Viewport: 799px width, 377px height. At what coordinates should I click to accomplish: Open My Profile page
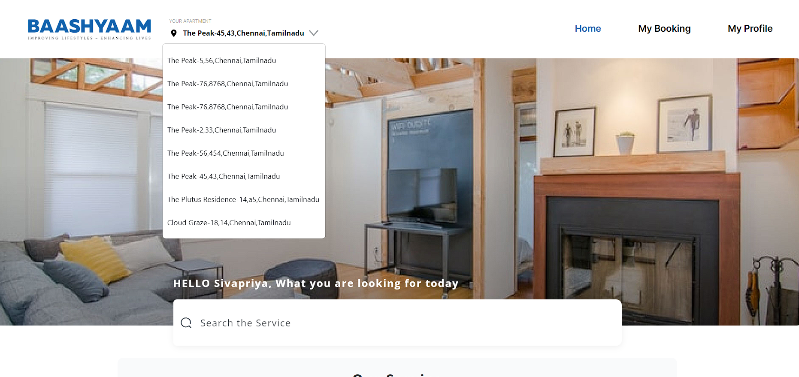[x=750, y=29]
